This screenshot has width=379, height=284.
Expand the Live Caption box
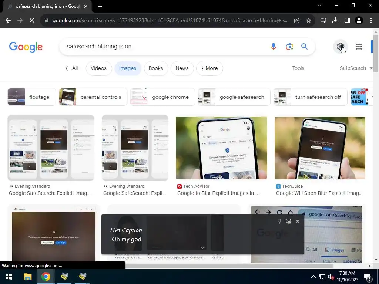(203, 248)
